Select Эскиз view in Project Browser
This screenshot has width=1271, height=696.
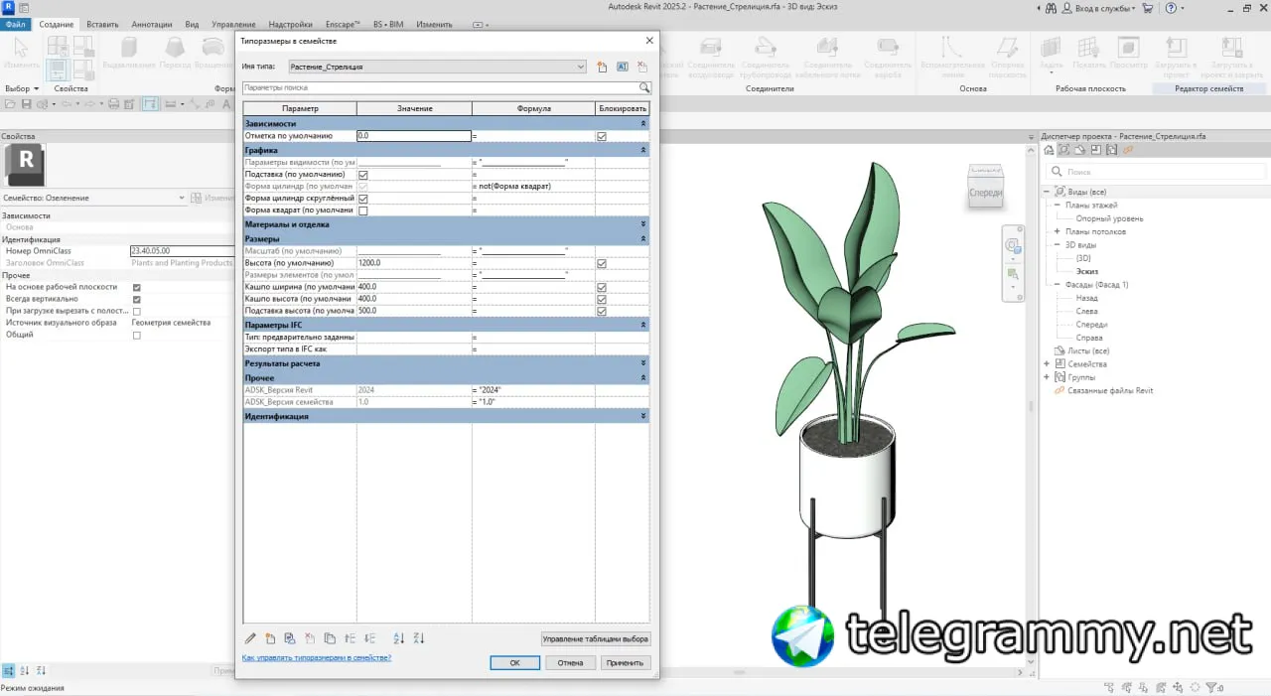click(1087, 271)
